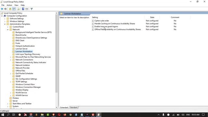The height and width of the screenshot is (117, 208).
Task: Select the Cipher suite order setting
Action: coord(102,21)
